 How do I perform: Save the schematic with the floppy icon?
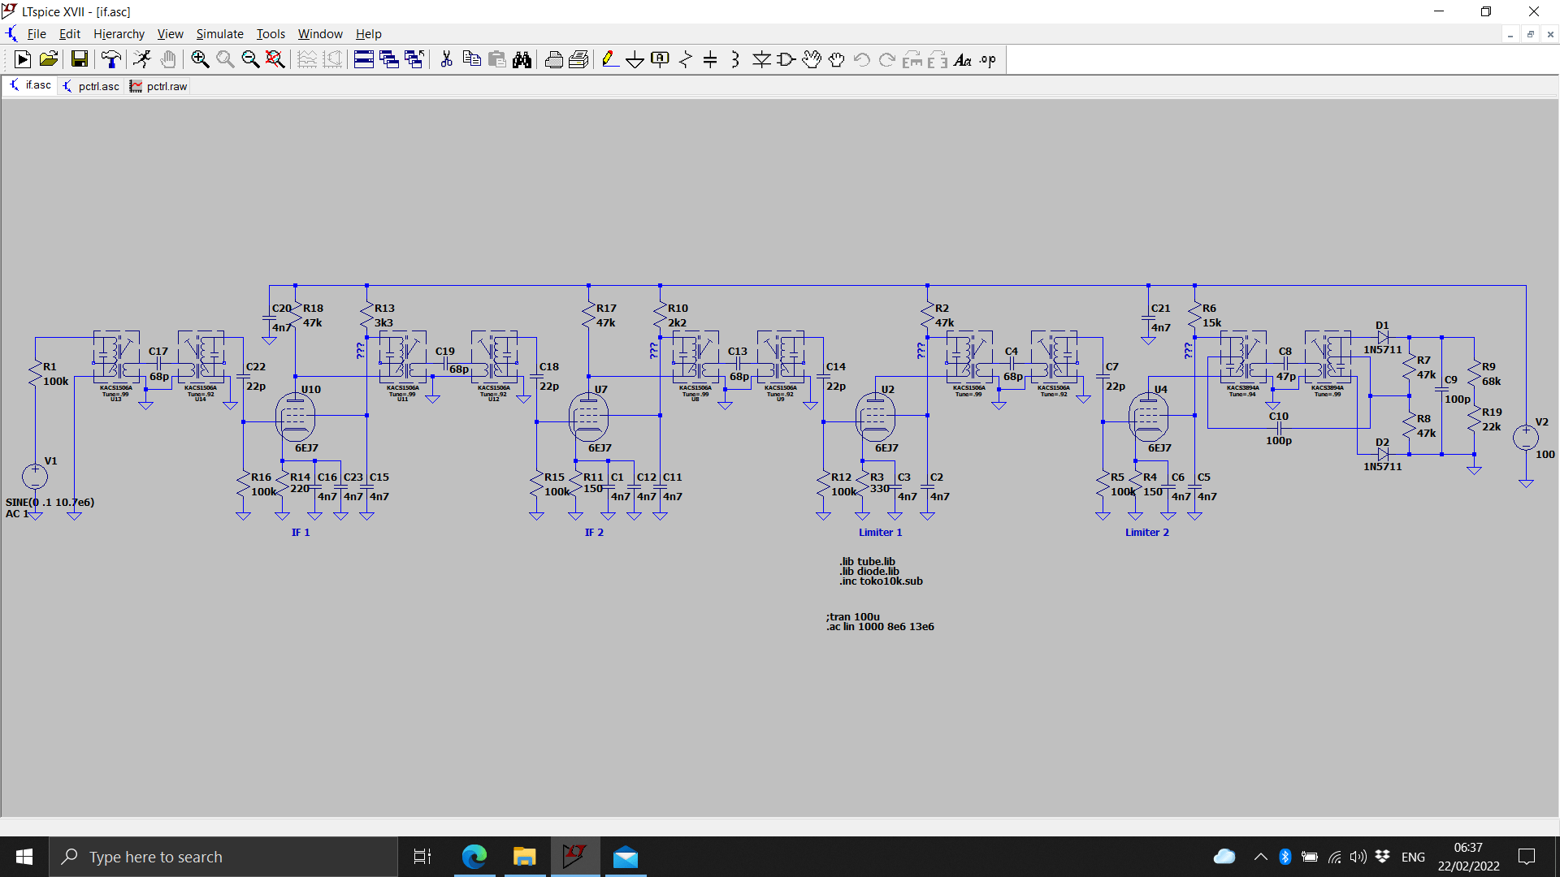[79, 59]
